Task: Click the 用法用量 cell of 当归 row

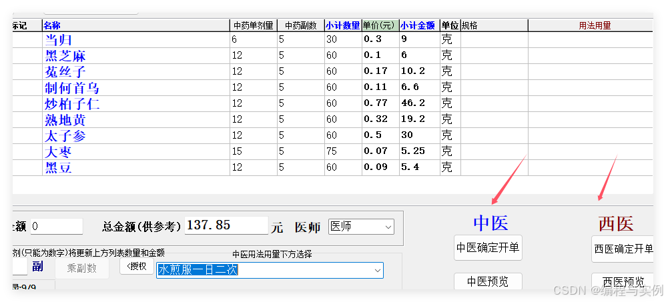Action: (591, 40)
